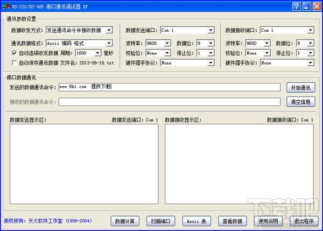Click the 发送的数据通讯命令 input field

click(x=170, y=87)
